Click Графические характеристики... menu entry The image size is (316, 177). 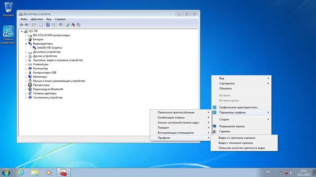[239, 107]
